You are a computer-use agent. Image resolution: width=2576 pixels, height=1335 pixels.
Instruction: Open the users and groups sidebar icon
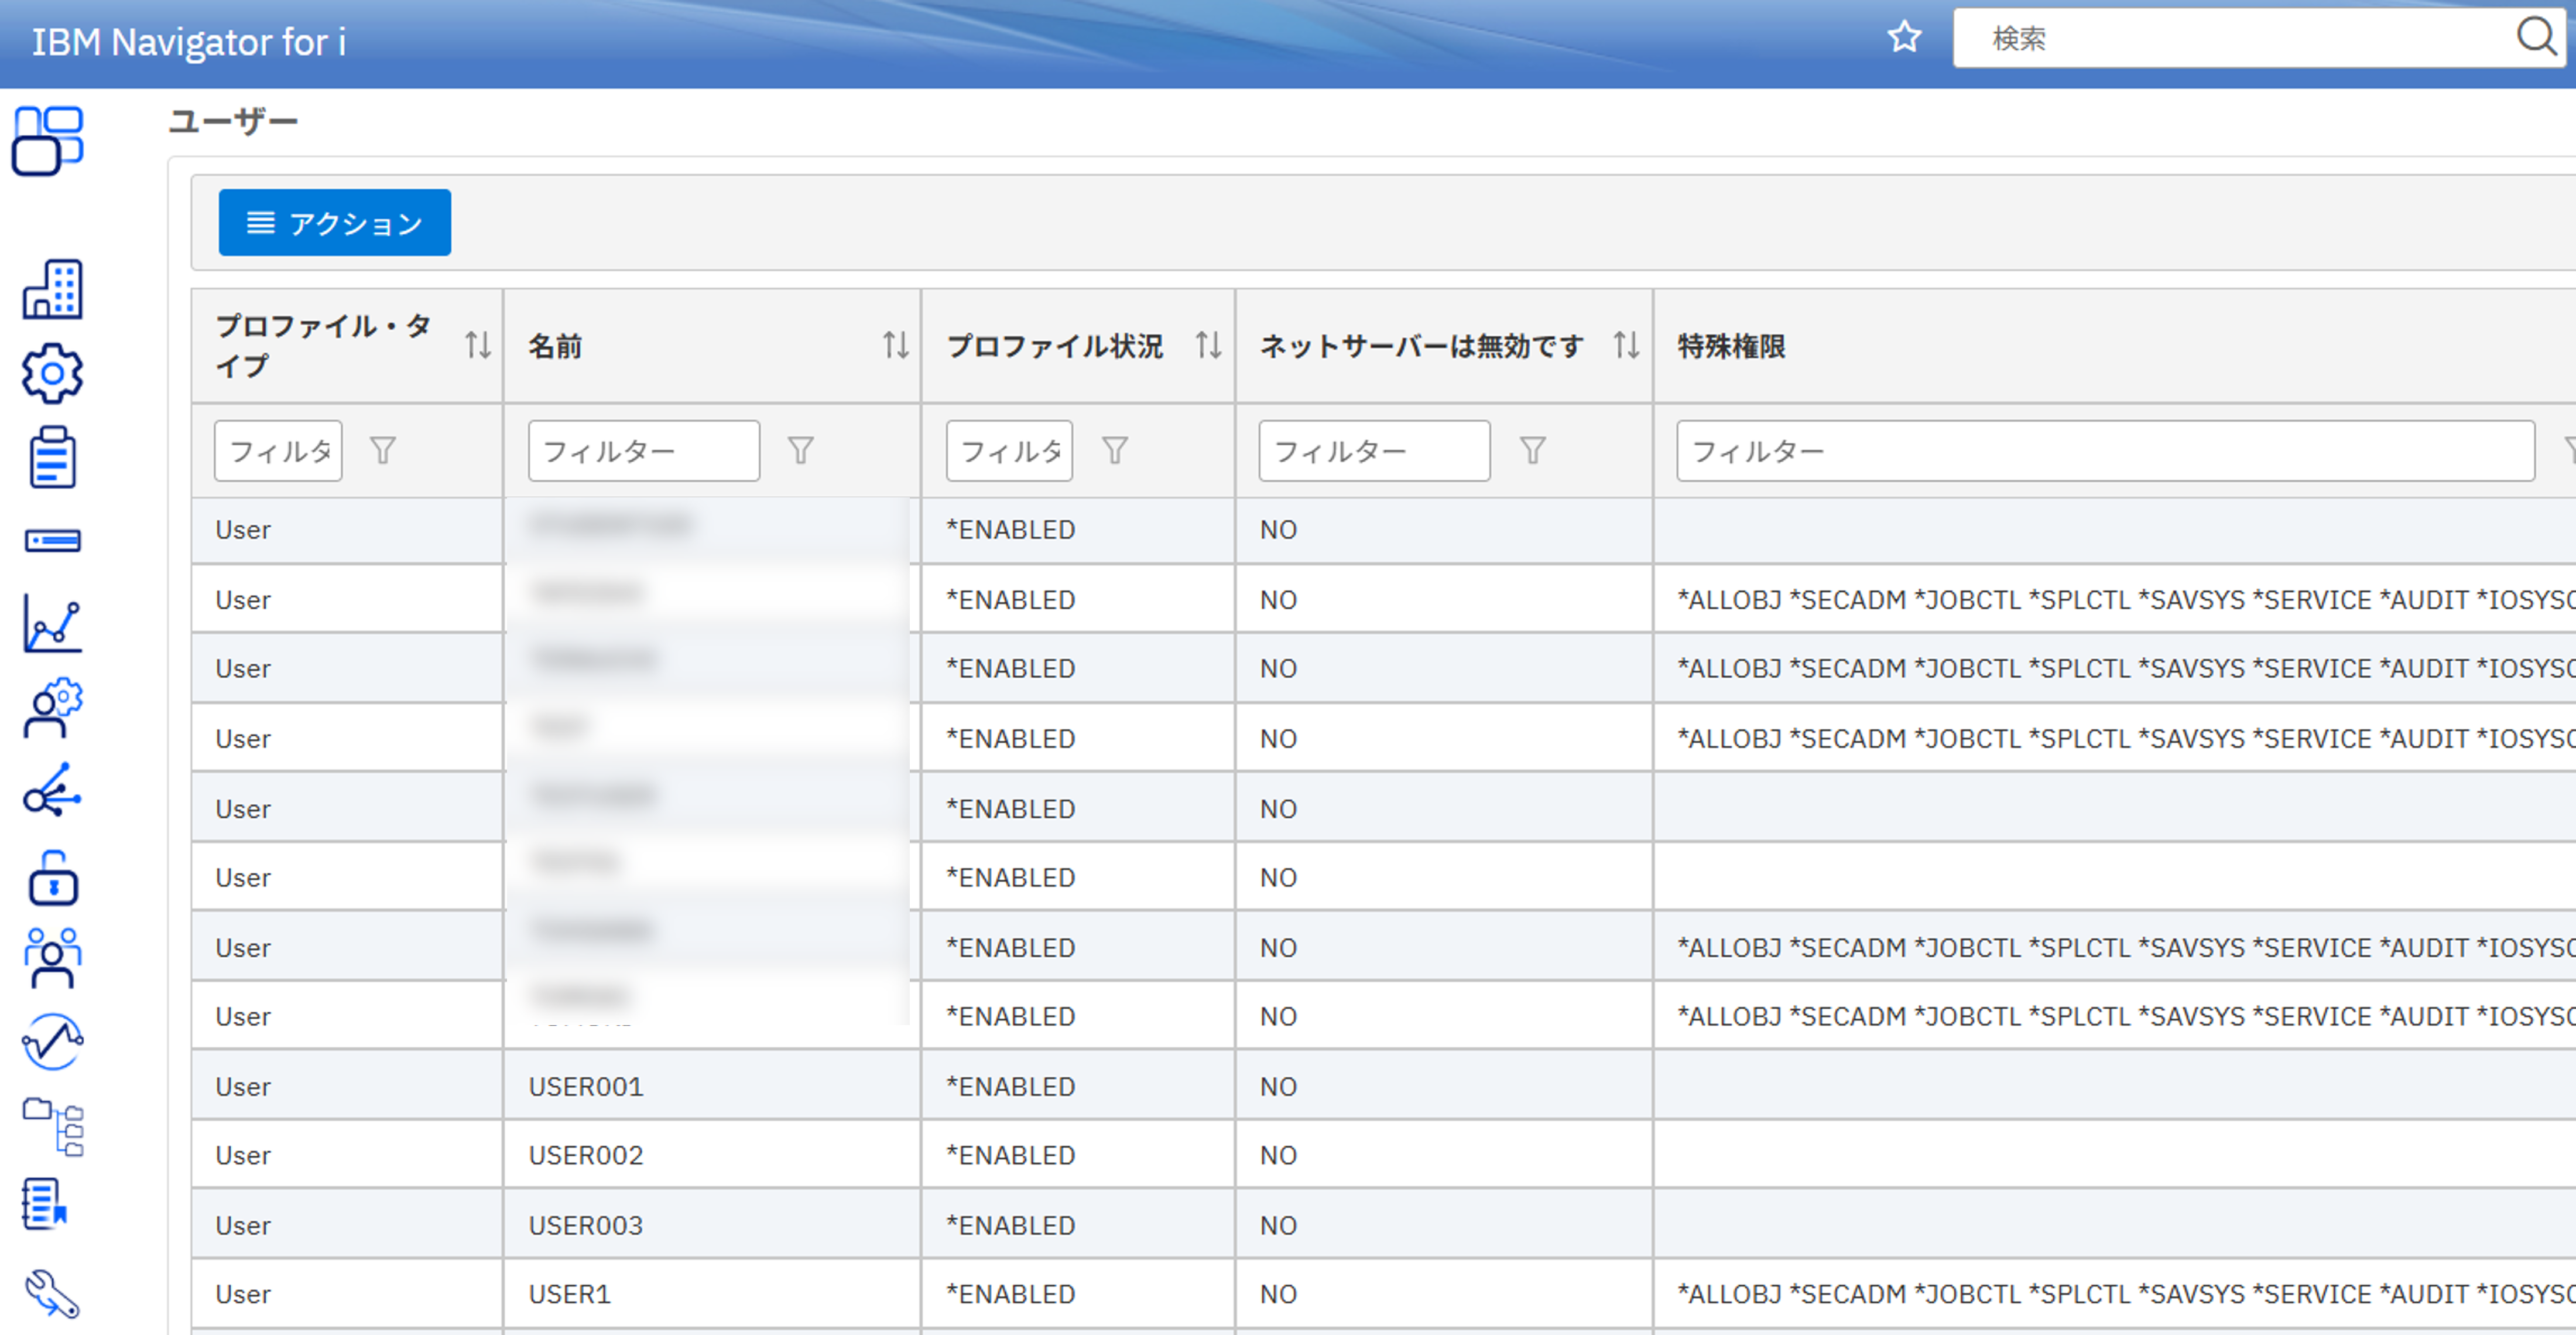pyautogui.click(x=52, y=958)
